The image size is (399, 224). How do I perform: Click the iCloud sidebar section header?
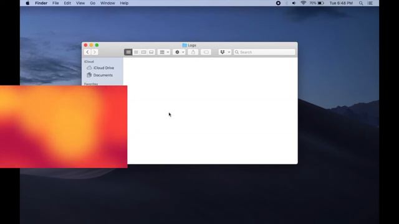pos(89,62)
